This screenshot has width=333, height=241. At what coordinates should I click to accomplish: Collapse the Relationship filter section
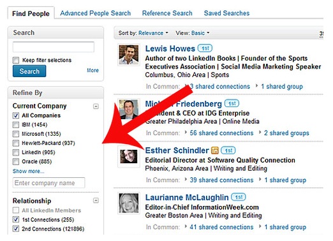tap(96, 200)
